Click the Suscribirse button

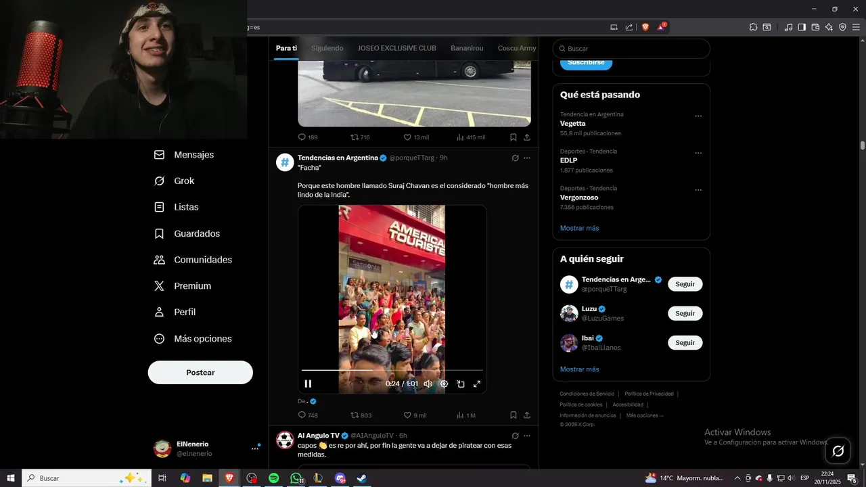587,62
